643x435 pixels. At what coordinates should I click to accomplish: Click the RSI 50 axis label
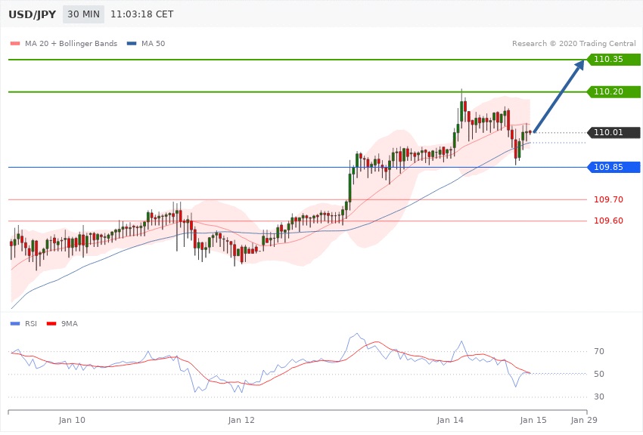point(598,374)
